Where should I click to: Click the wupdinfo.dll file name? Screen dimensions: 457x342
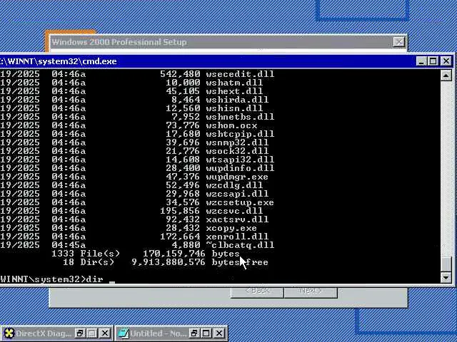(240, 168)
